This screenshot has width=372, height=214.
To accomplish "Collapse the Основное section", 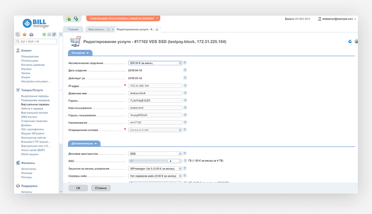I will pyautogui.click(x=80, y=53).
